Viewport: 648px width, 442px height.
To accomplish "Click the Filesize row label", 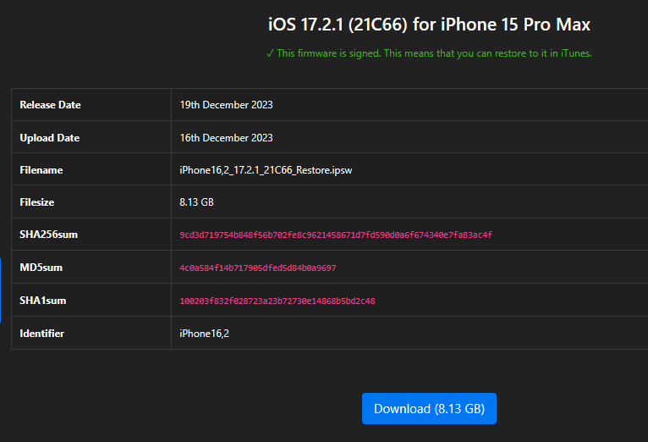I will (x=36, y=202).
